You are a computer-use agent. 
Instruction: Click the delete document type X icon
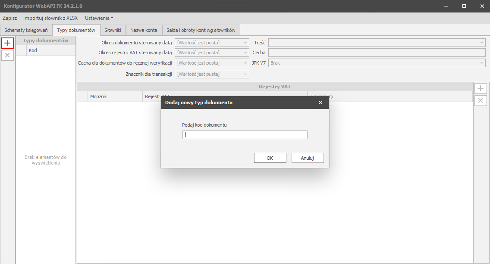click(7, 55)
